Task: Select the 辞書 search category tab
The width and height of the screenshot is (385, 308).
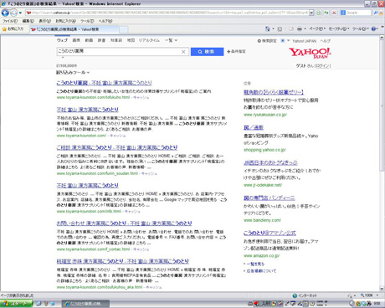Action: click(x=101, y=40)
